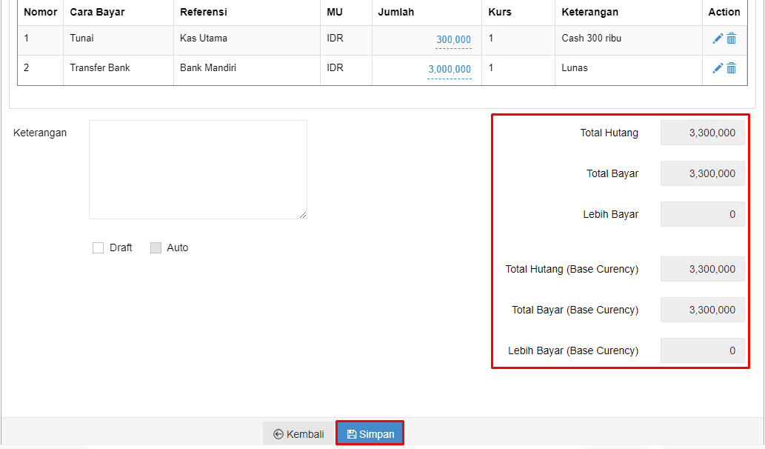Click the Nomor column header
The width and height of the screenshot is (765, 449).
coord(41,12)
